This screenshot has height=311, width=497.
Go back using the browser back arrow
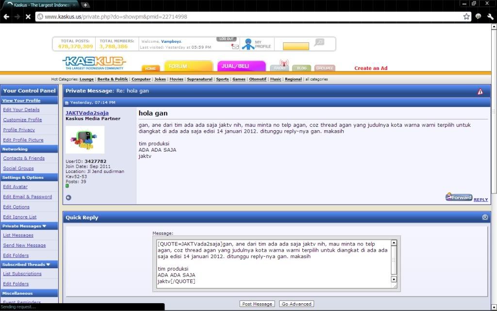tap(6, 17)
